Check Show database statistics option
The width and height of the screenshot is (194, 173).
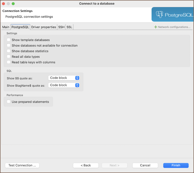9,51
